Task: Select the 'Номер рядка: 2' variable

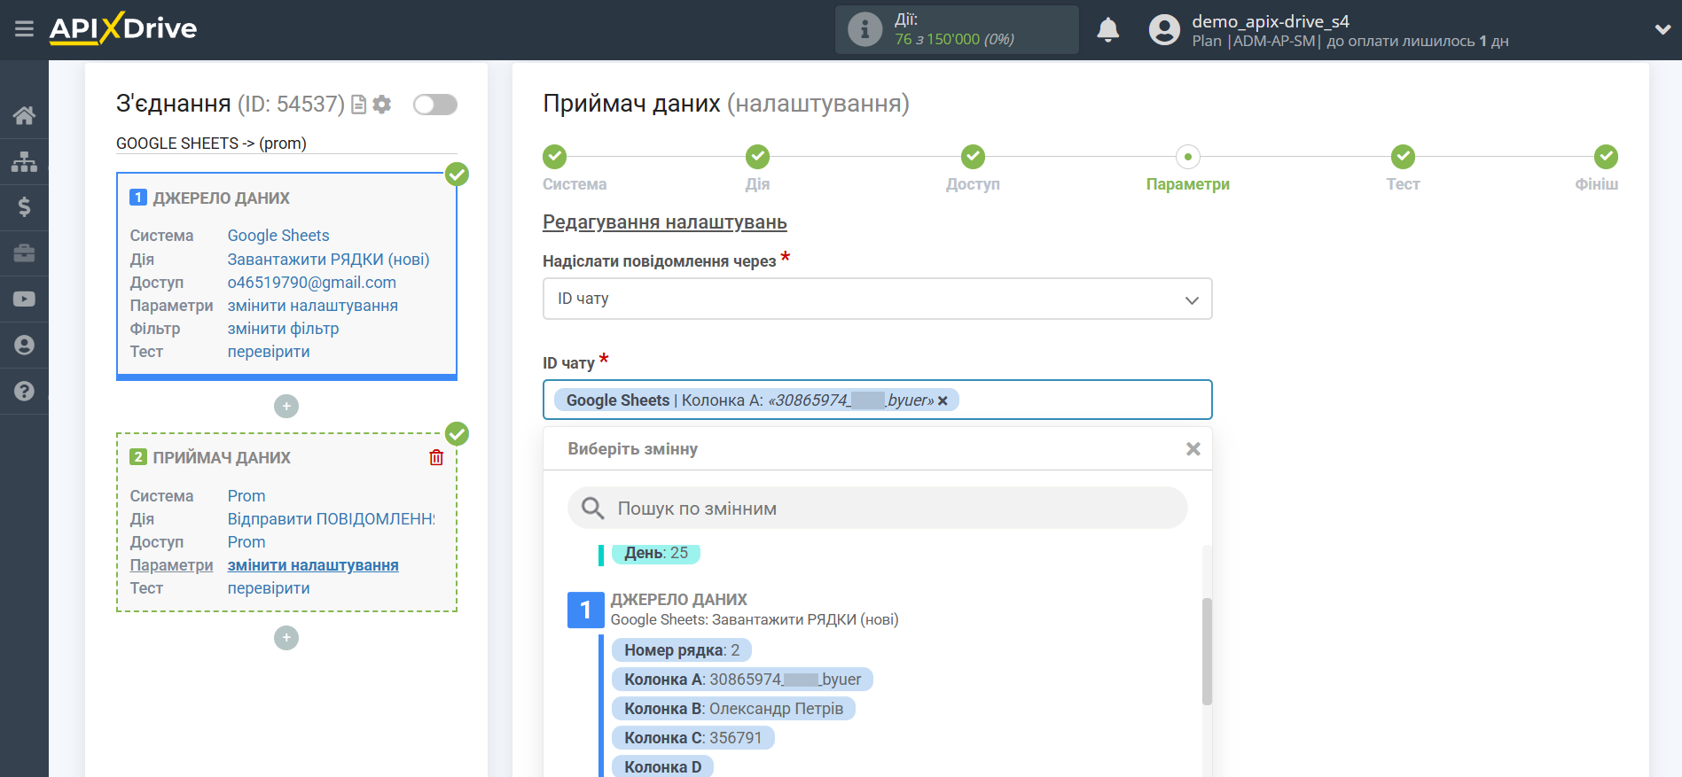Action: pyautogui.click(x=682, y=650)
